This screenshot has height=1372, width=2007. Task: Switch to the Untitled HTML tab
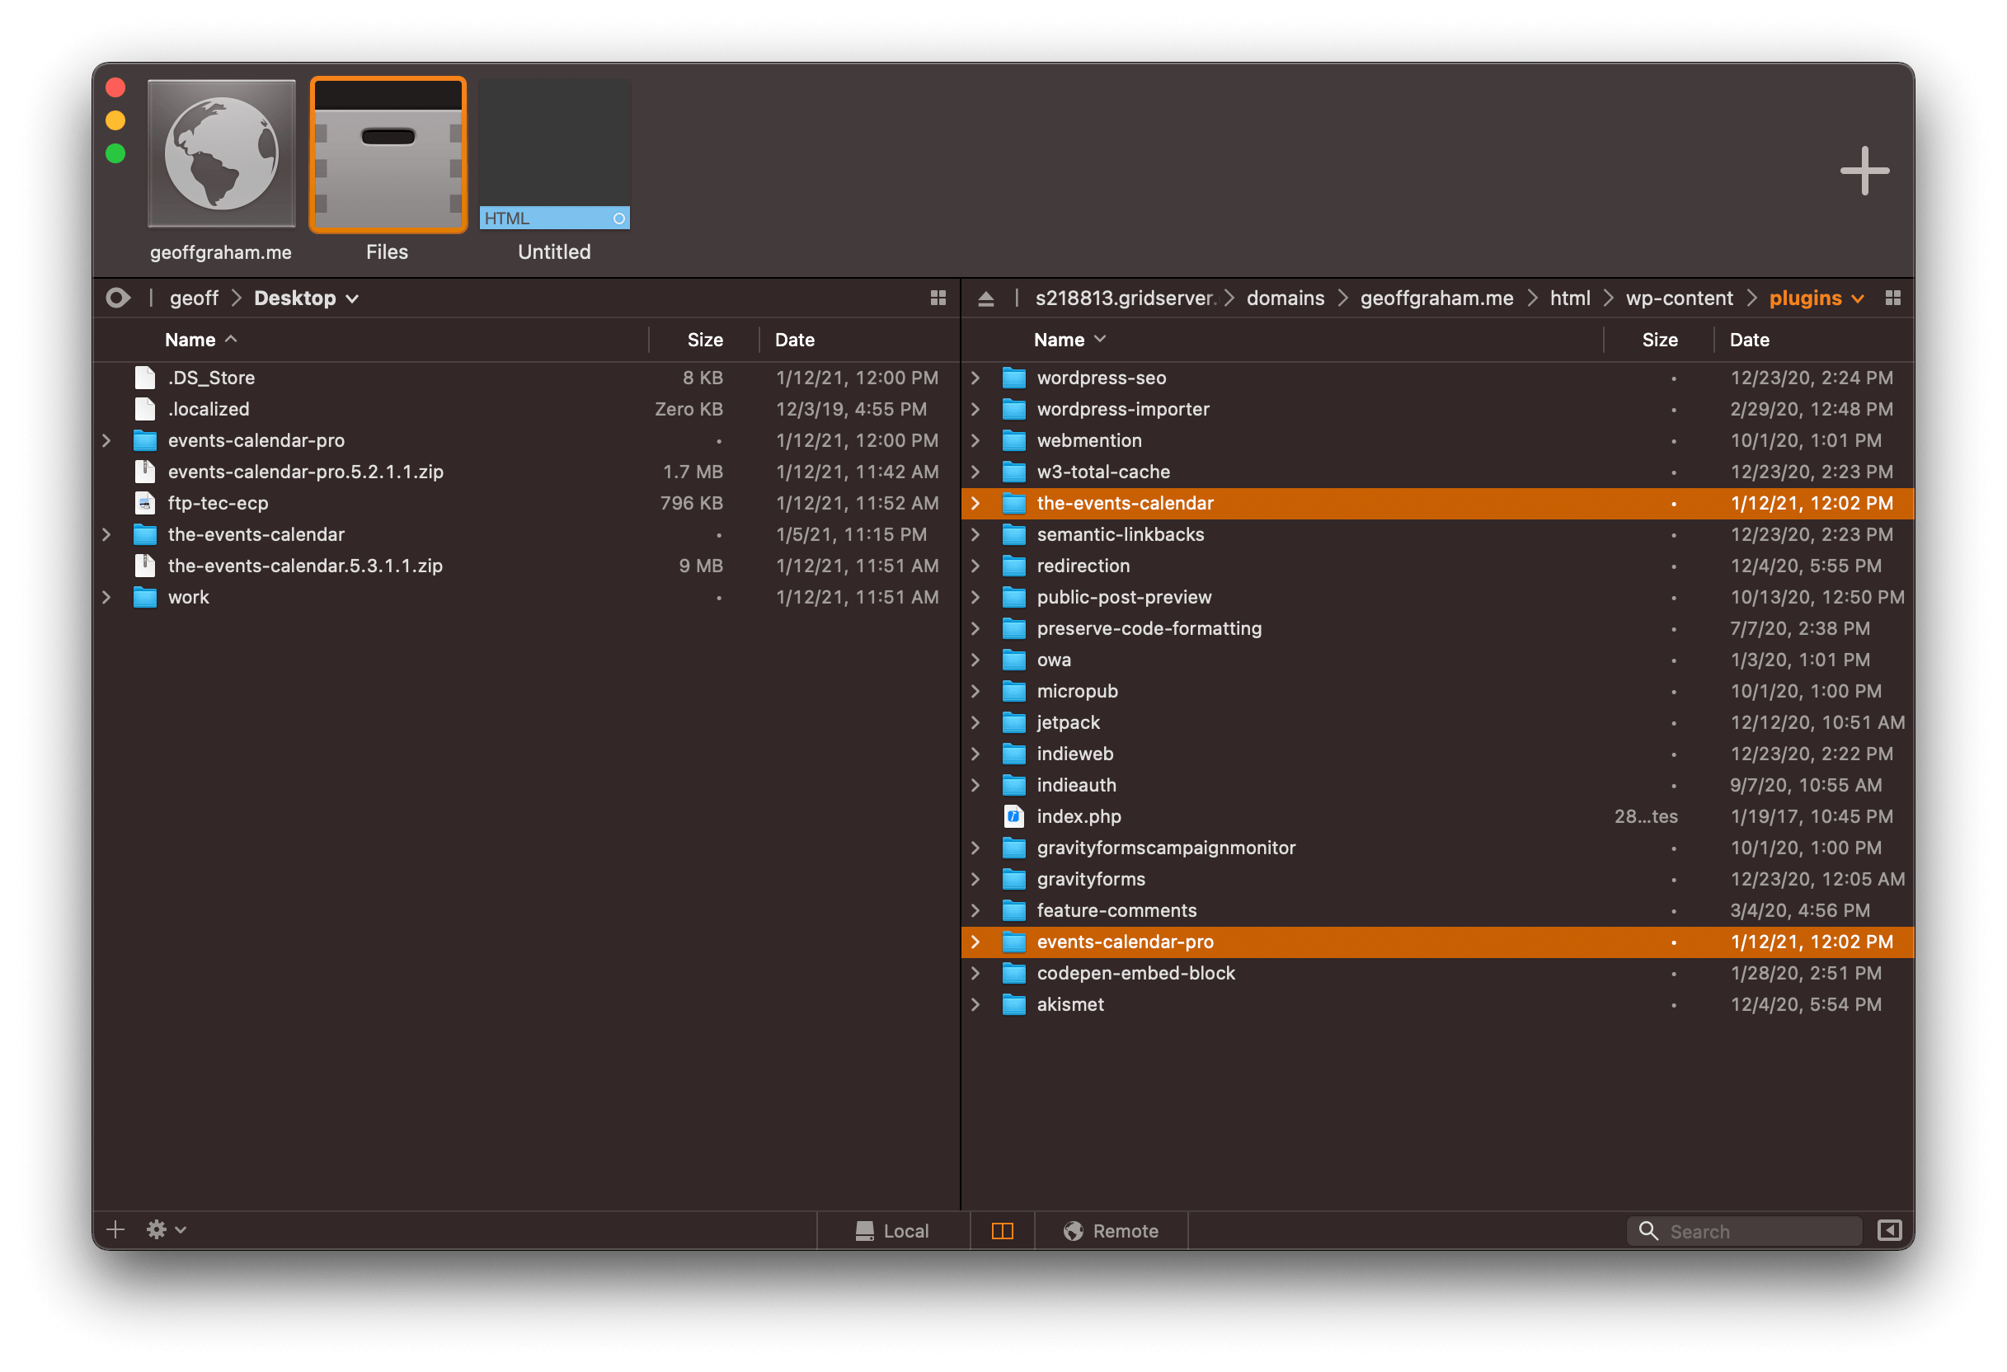pyautogui.click(x=554, y=153)
